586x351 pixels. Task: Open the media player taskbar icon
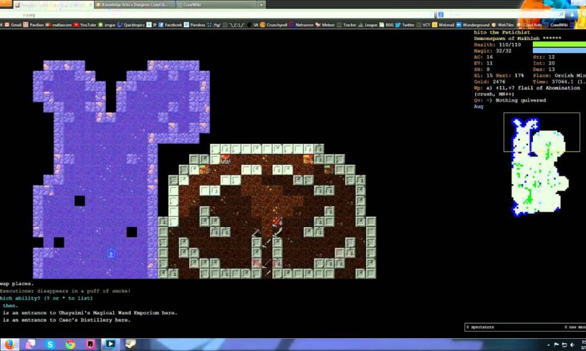point(110,345)
